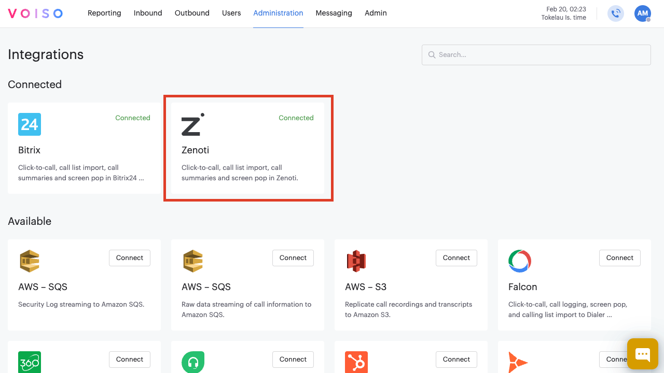Connect AWS S3 call recordings replication
The width and height of the screenshot is (664, 373).
456,257
